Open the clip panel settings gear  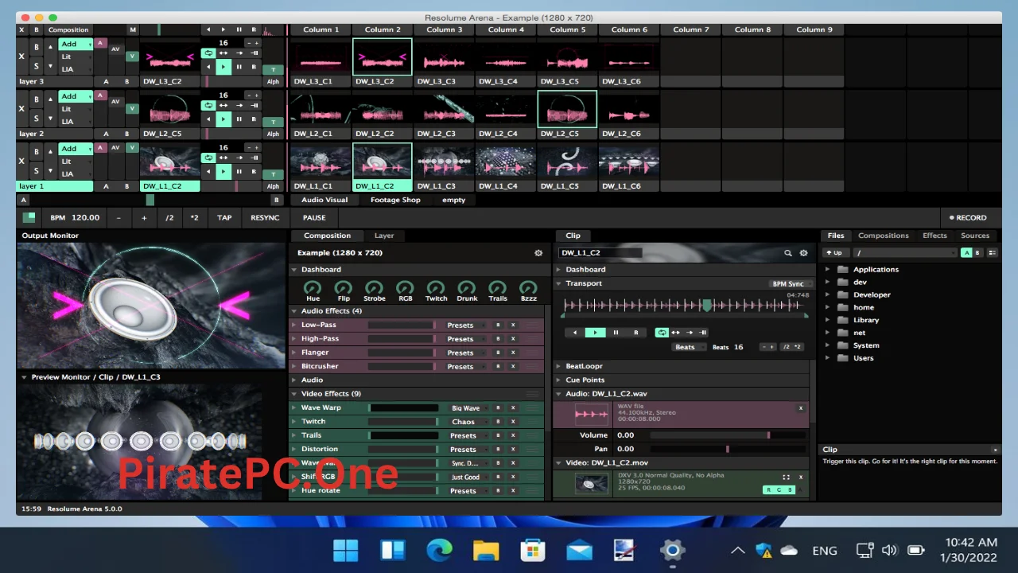[803, 253]
